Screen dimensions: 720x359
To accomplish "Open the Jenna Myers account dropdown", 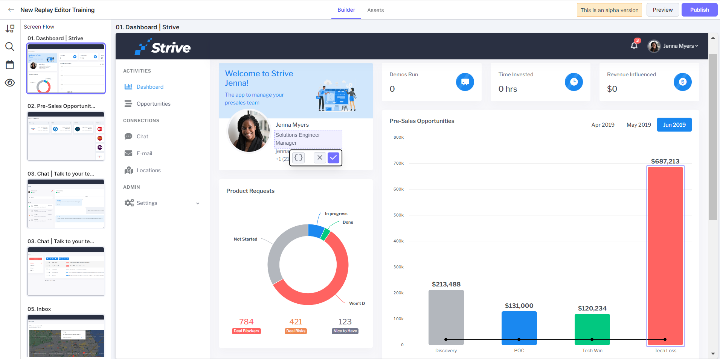I will pos(680,46).
